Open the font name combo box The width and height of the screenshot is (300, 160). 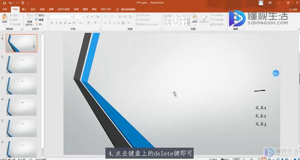pyautogui.click(x=62, y=17)
